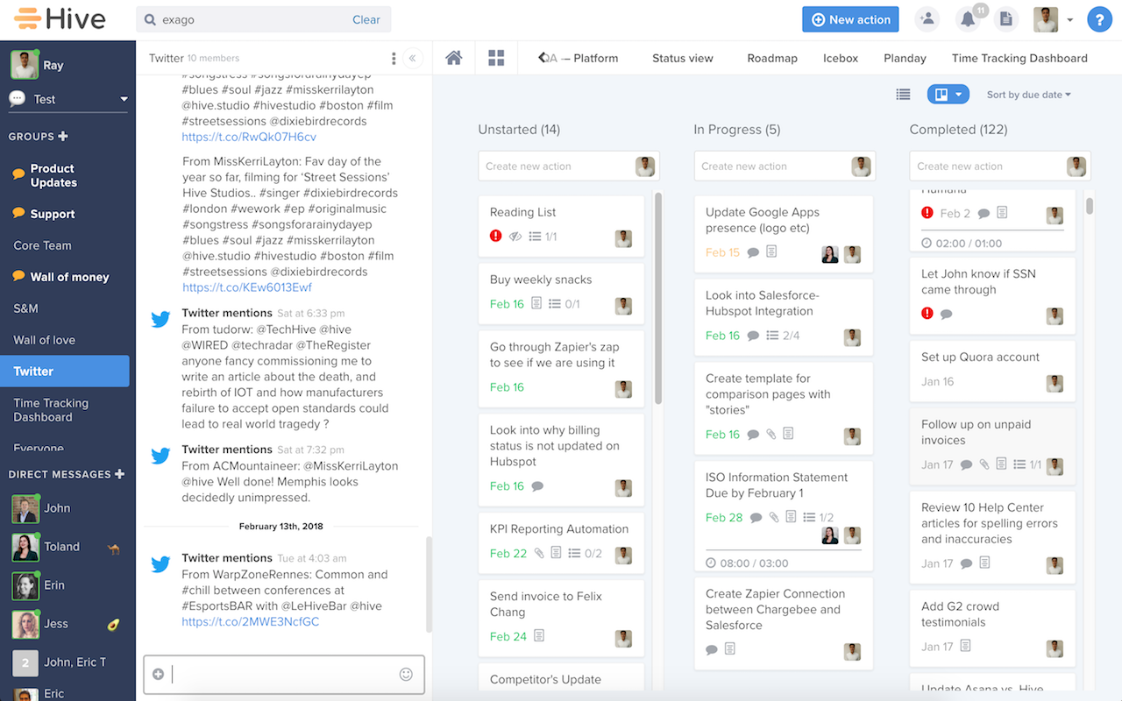Open the notes document icon in header
Viewport: 1122px width, 701px height.
[1006, 19]
